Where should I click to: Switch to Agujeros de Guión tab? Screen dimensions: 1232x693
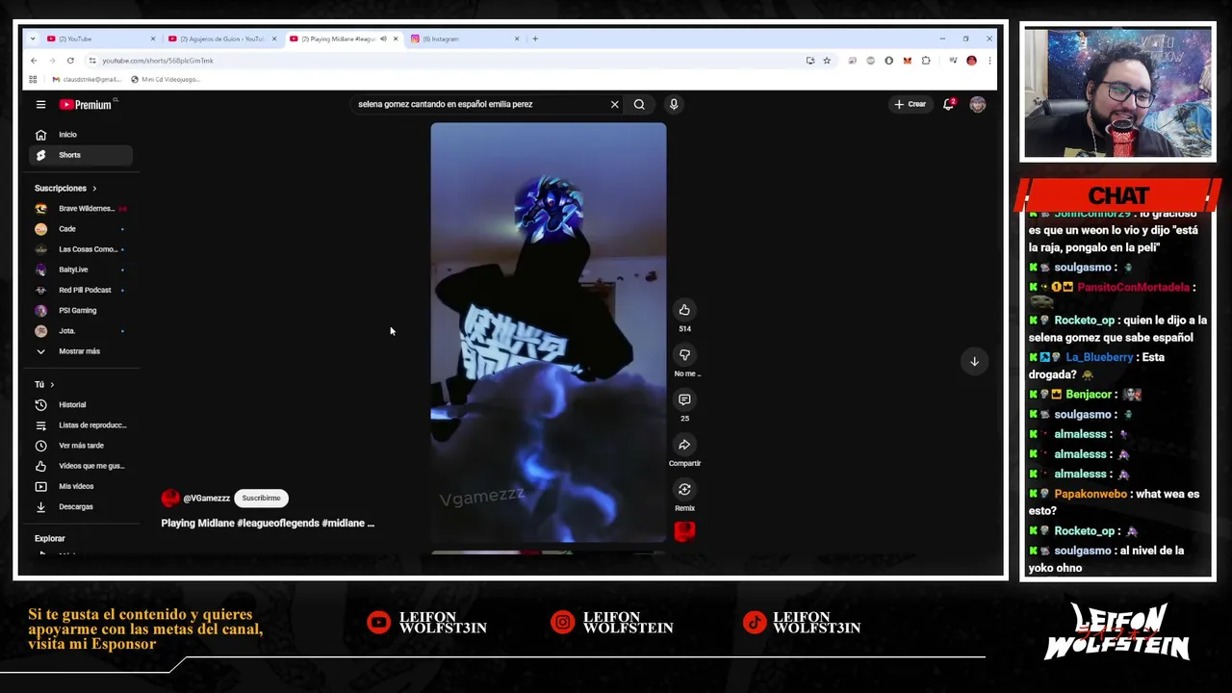click(221, 38)
